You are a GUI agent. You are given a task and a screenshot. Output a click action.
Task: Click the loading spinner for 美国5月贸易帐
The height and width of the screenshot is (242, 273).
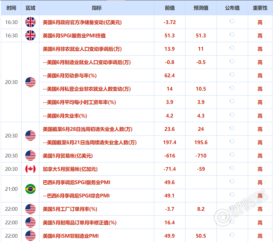click(x=232, y=155)
